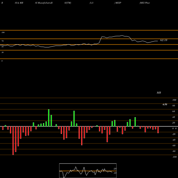Image resolution: width=178 pixels, height=178 pixels.
Task: Click the RSI value label 62.13
Action: tap(164, 40)
